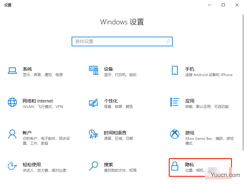Click the Network globe icon
The image size is (244, 184).
[x=12, y=102]
